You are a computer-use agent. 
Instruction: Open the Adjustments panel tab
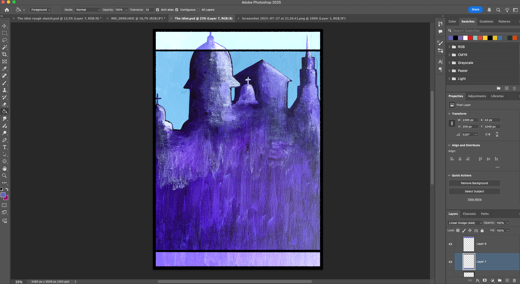click(477, 96)
